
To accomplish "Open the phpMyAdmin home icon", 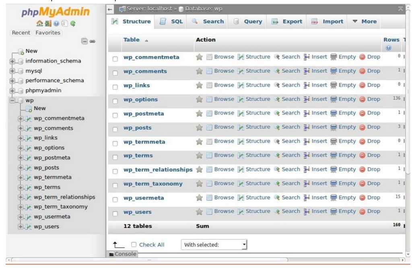I will [39, 23].
